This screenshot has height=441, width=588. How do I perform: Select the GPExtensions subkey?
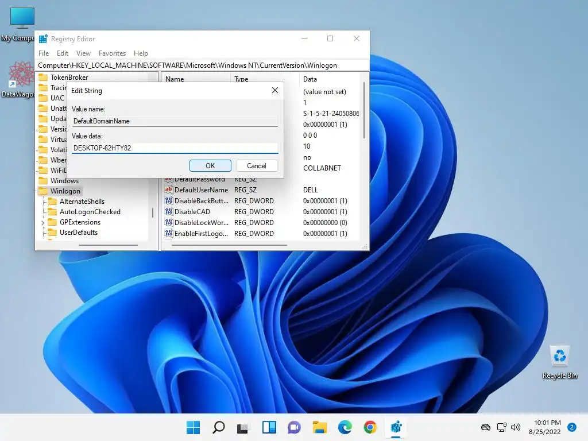point(80,222)
